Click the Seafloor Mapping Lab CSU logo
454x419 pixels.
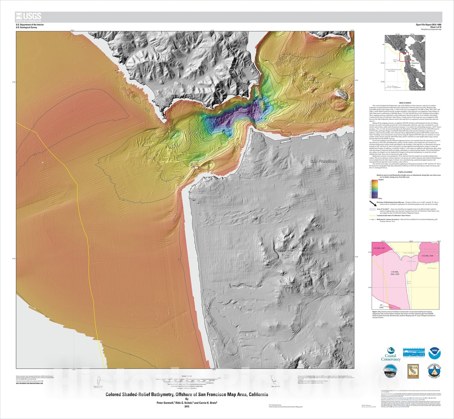[434, 371]
